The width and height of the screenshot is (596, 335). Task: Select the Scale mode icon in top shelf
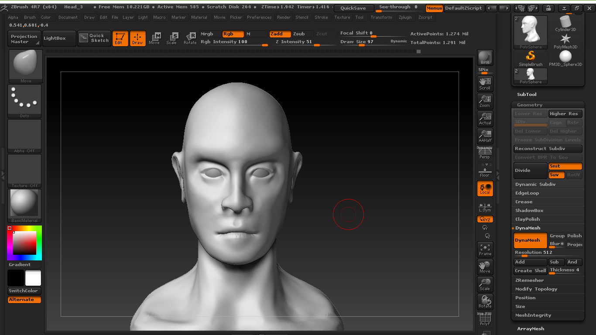[172, 38]
